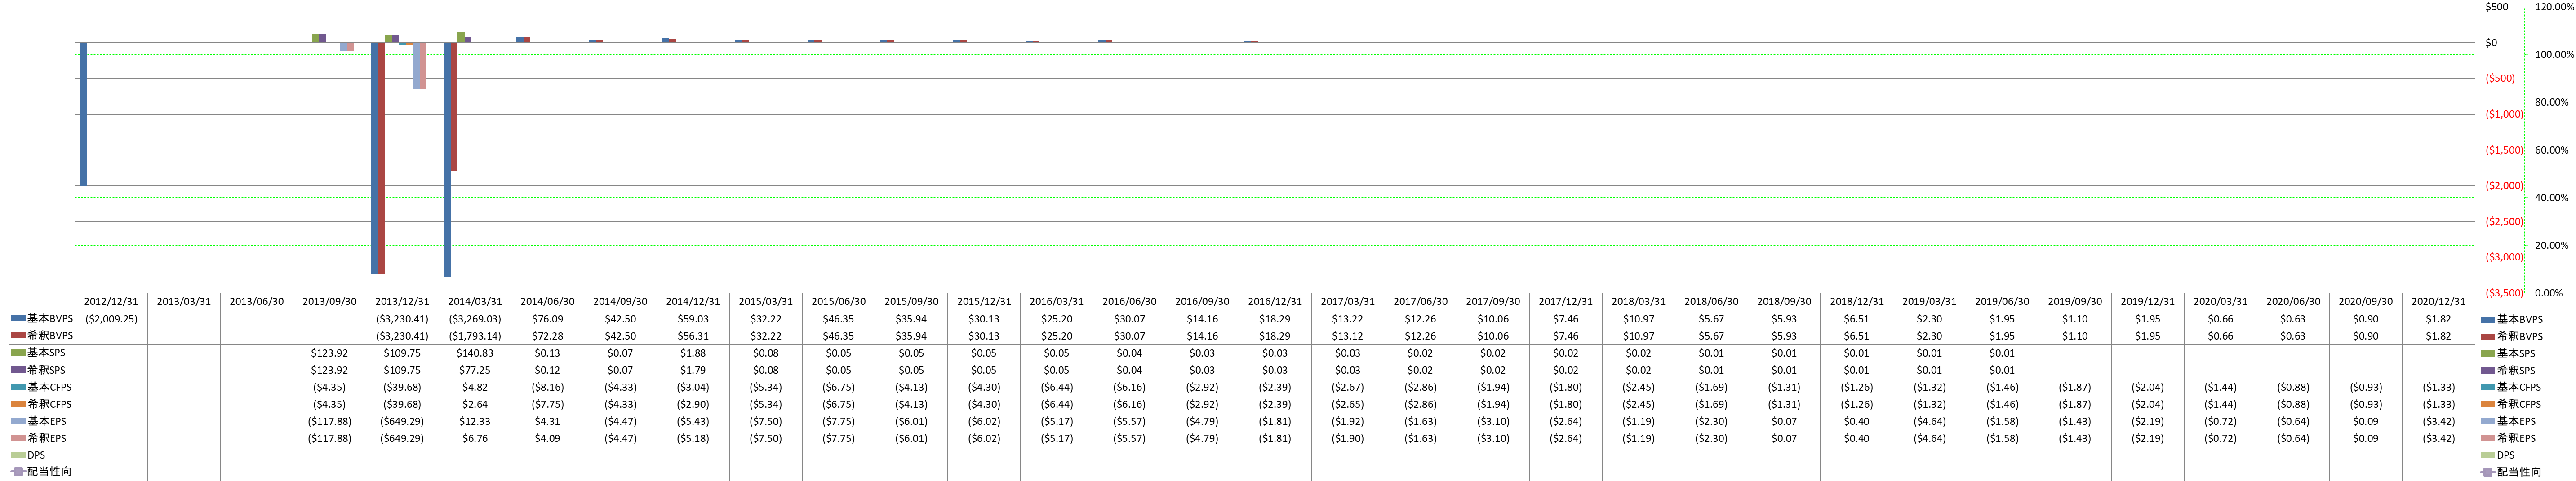Viewport: 2576px width, 481px height.
Task: Select the 2012/12/31 column header
Action: tap(111, 301)
